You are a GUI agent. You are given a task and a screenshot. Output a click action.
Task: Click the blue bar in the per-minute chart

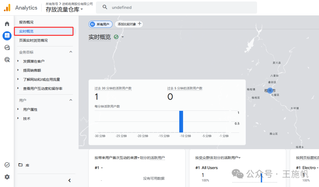click(x=181, y=122)
